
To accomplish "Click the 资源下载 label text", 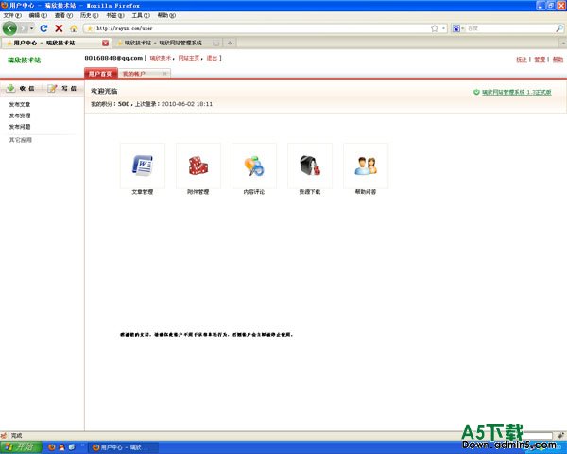I will (x=310, y=192).
